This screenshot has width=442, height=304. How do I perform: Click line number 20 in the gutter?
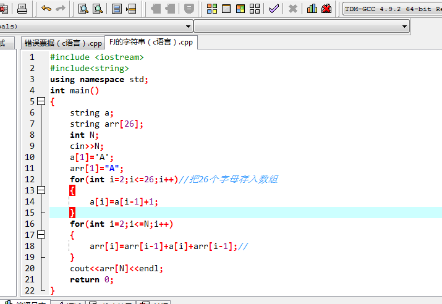coord(30,268)
